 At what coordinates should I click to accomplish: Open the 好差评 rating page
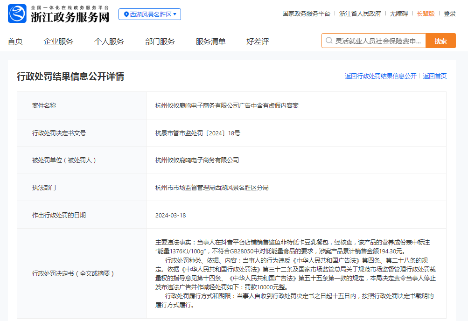click(258, 42)
